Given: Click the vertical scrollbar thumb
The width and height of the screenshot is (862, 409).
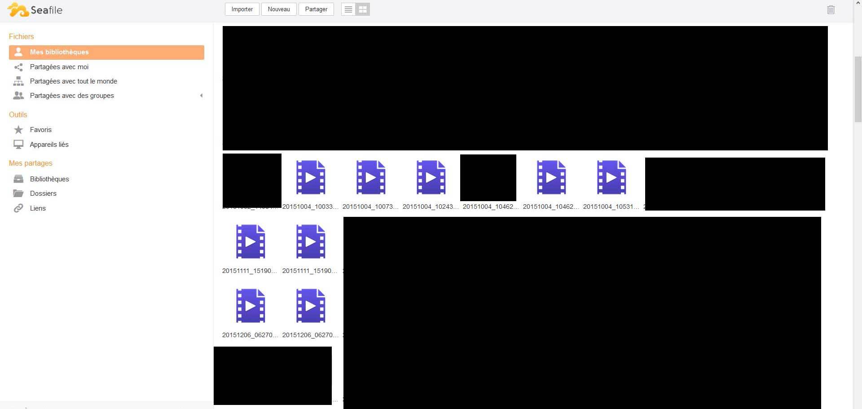Looking at the screenshot, I should pos(858,89).
